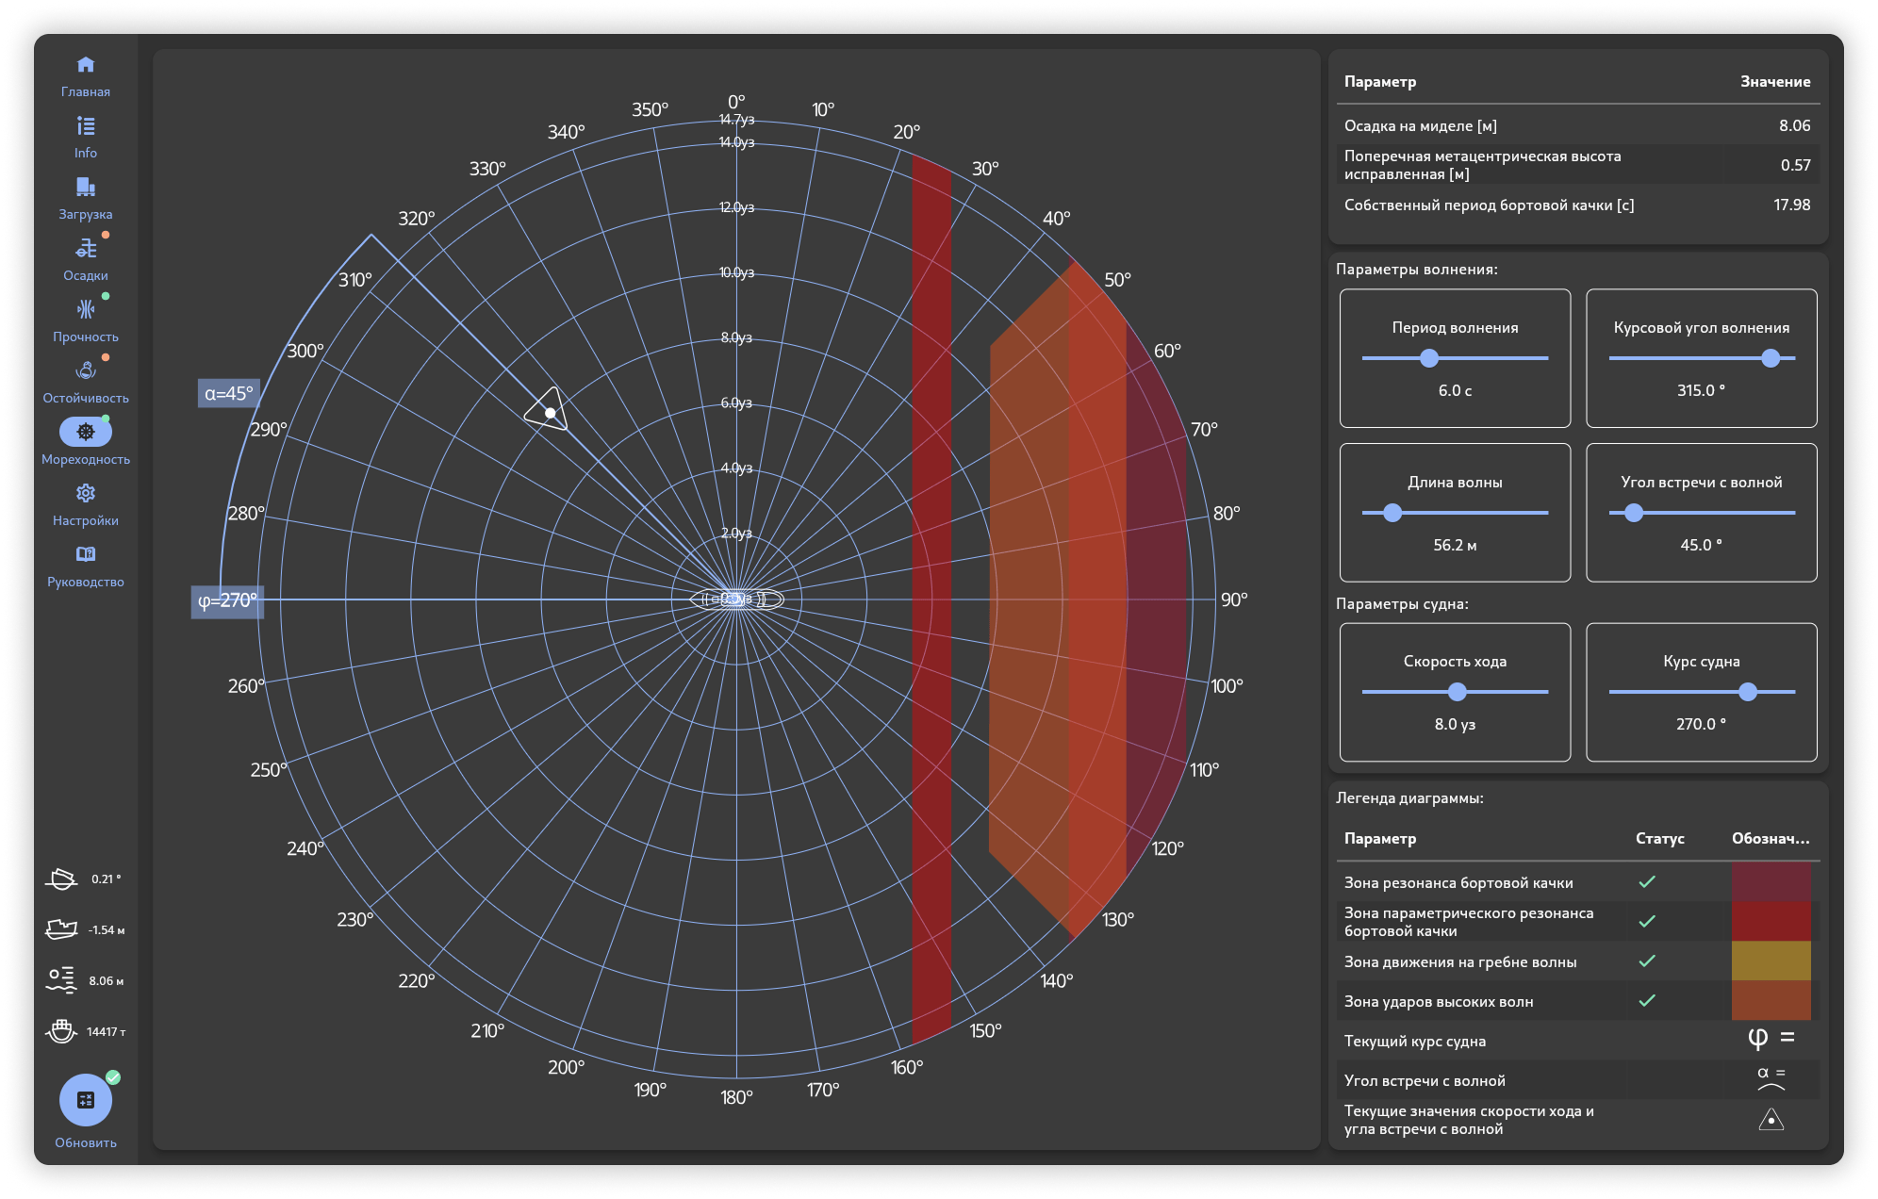Open the Прочность strength icon
Image resolution: width=1878 pixels, height=1199 pixels.
[86, 310]
